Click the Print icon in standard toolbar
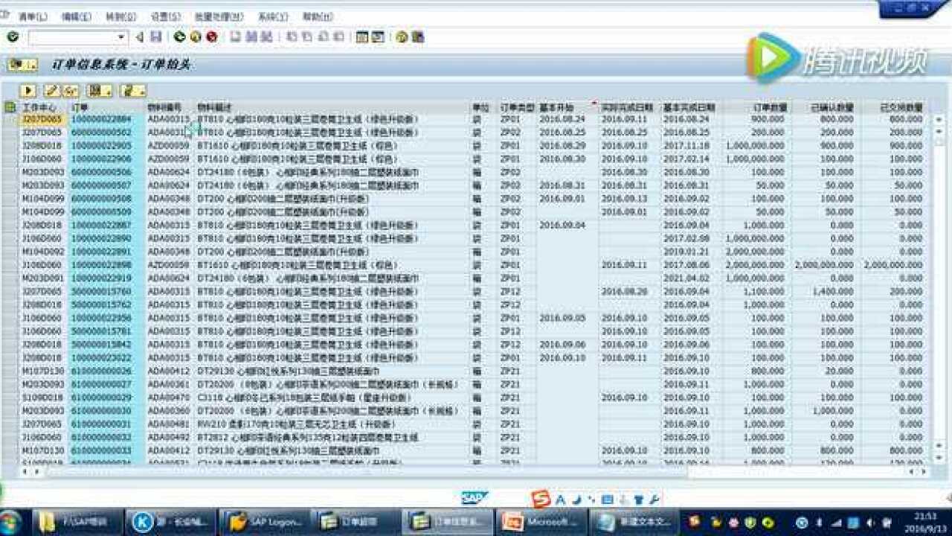This screenshot has height=536, width=952. pos(235,36)
